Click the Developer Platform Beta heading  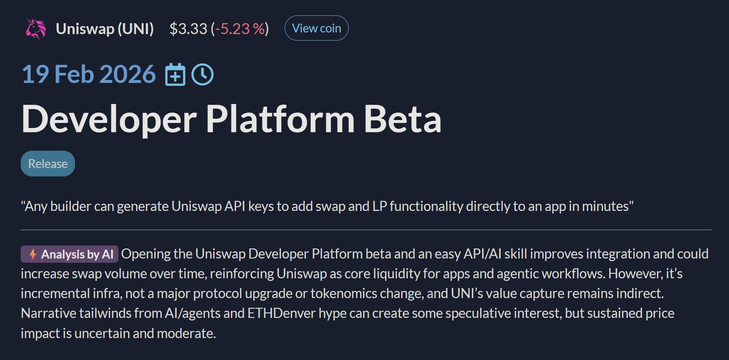tap(231, 119)
